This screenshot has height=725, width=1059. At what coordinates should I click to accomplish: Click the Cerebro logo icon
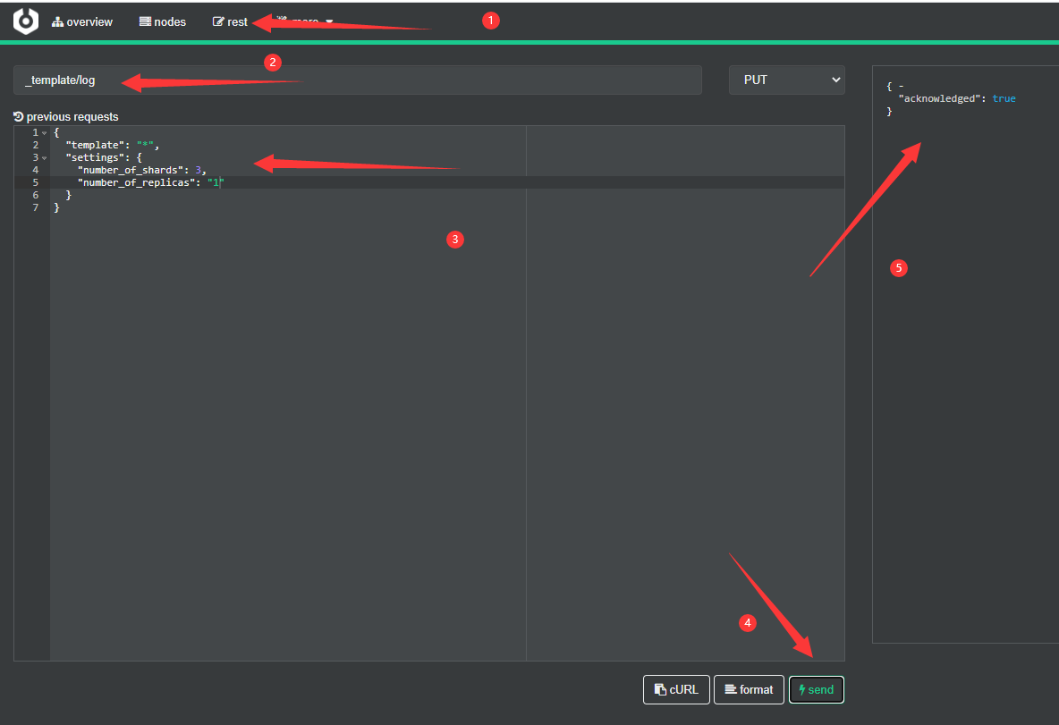[x=26, y=21]
